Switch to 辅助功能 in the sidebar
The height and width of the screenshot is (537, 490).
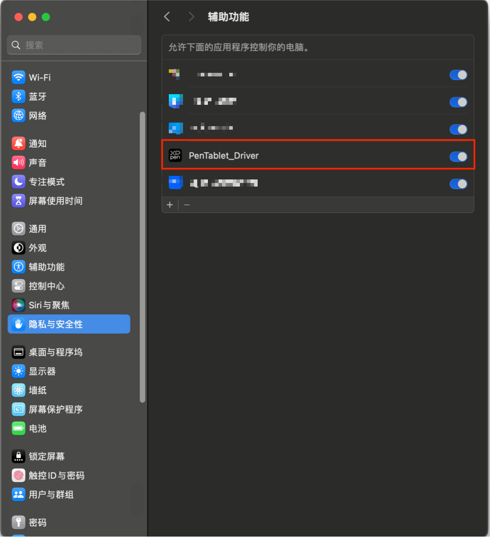coord(47,267)
